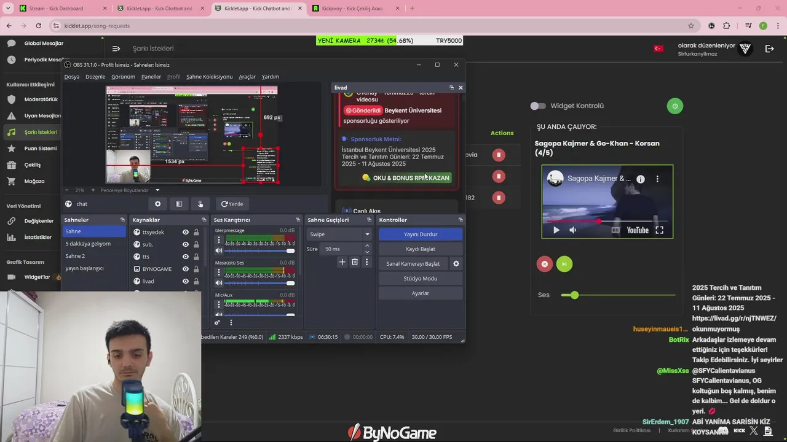
Task: Play the YouTube video
Action: pos(556,230)
